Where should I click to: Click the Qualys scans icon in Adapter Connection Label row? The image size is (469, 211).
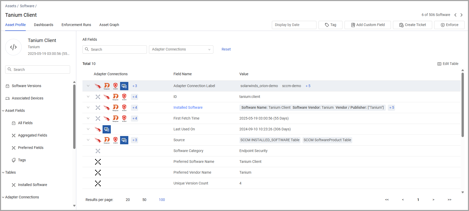[x=115, y=86]
